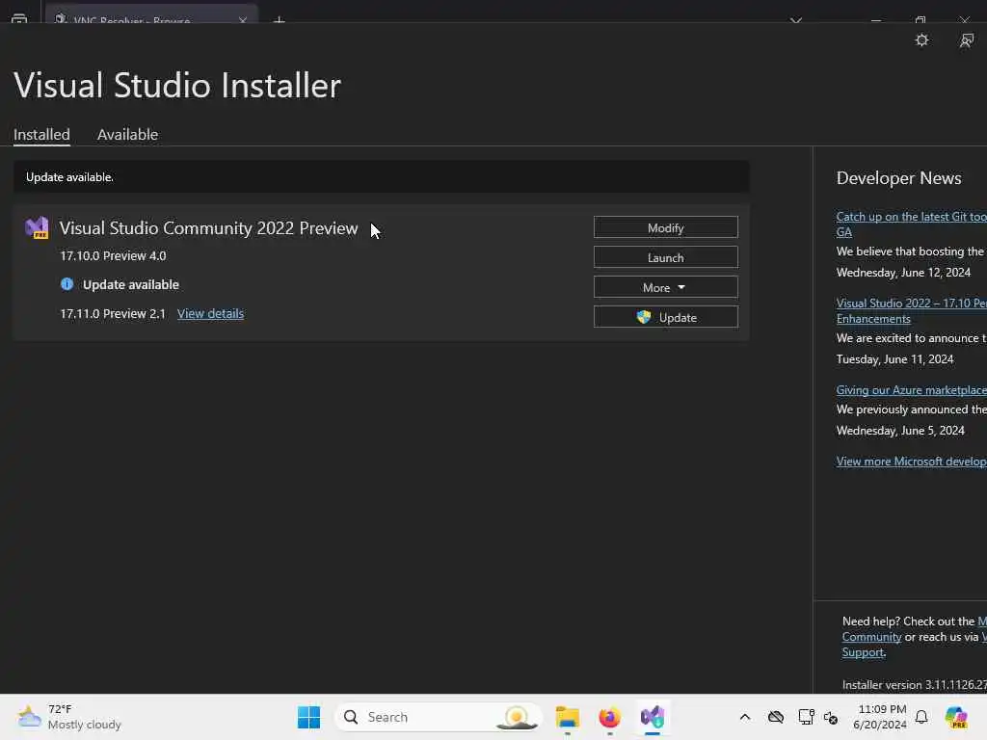Close the VNC Resolver browser tab
The width and height of the screenshot is (987, 740).
tap(243, 20)
